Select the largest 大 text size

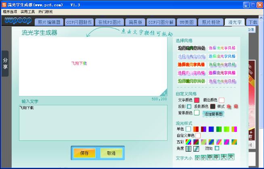coord(230,157)
